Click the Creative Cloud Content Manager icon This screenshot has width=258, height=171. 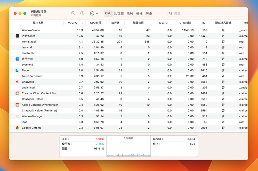[x=17, y=93]
